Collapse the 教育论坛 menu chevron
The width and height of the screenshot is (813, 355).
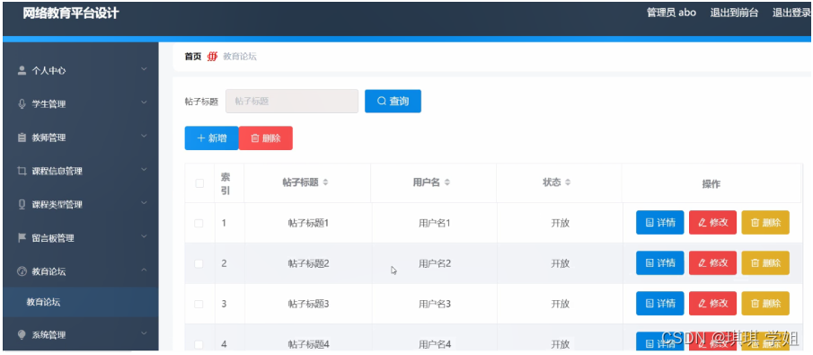144,270
